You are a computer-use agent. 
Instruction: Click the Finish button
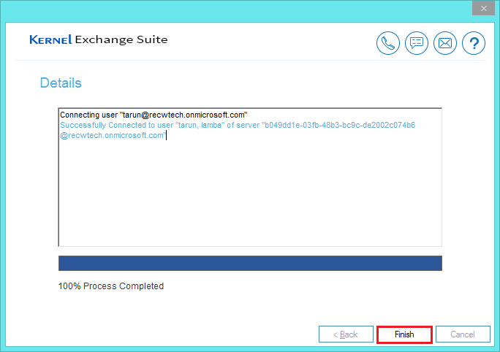[x=404, y=334]
